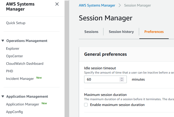174x117 pixels.
Task: Select the Preferences tab
Action: coord(154,32)
